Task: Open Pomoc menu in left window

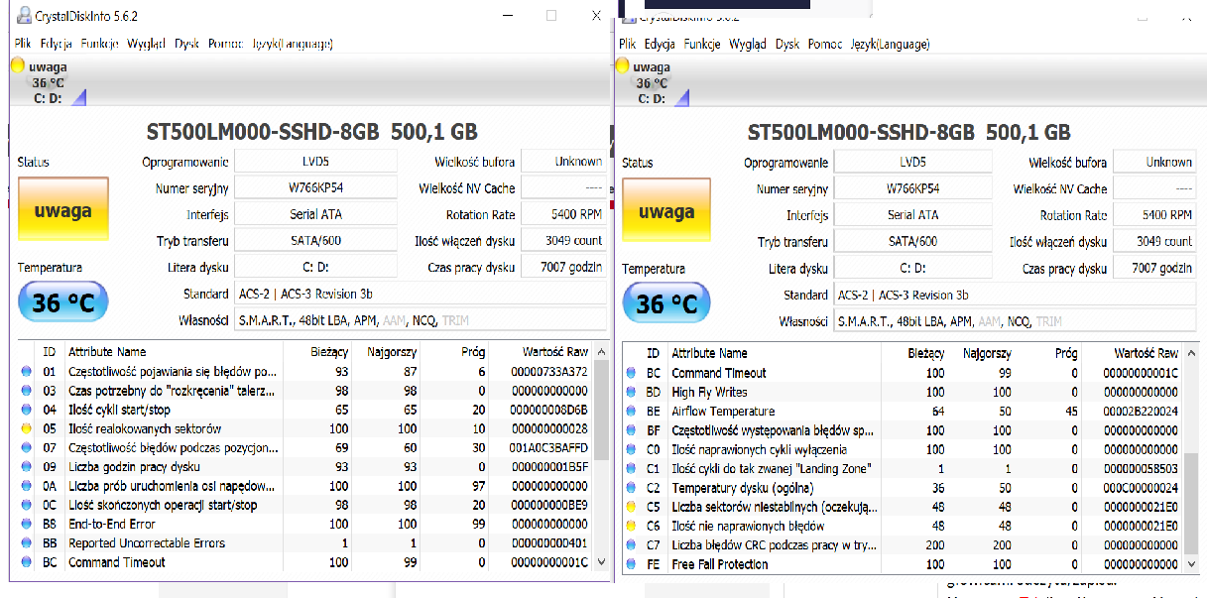Action: (225, 44)
